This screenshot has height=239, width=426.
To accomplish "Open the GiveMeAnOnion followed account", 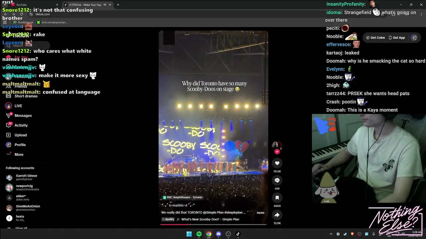I will click(x=23, y=208).
